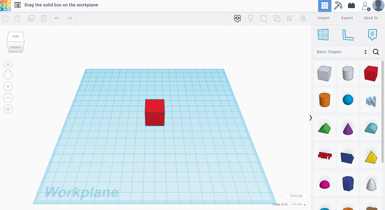Select the dark blue Polygon shape
The height and width of the screenshot is (210, 385).
click(348, 184)
